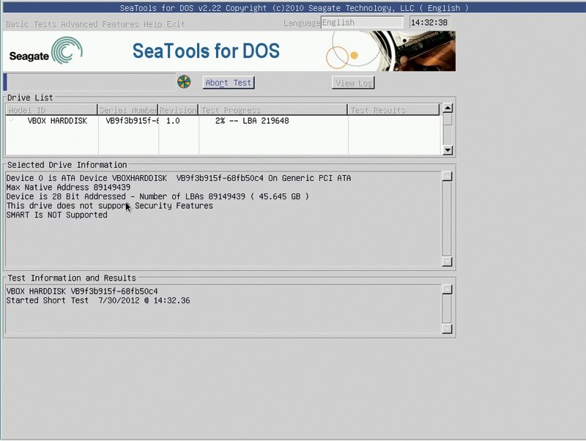
Task: Click the spinning test activity icon
Action: (184, 82)
